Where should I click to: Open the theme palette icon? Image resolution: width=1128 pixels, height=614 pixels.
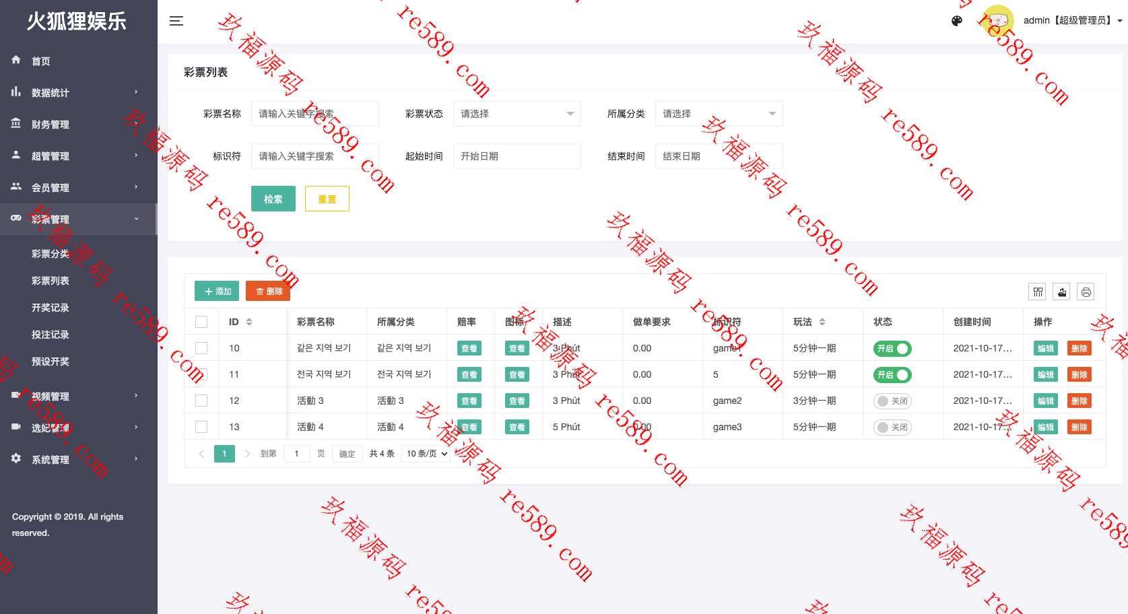(x=957, y=21)
